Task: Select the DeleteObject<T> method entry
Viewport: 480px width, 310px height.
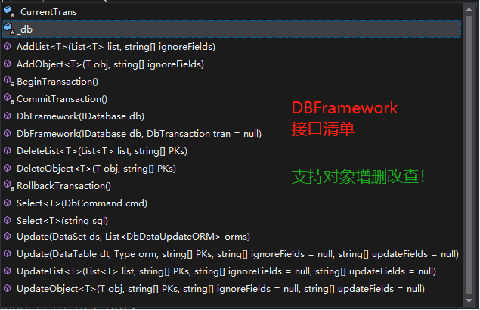Action: pyautogui.click(x=96, y=168)
